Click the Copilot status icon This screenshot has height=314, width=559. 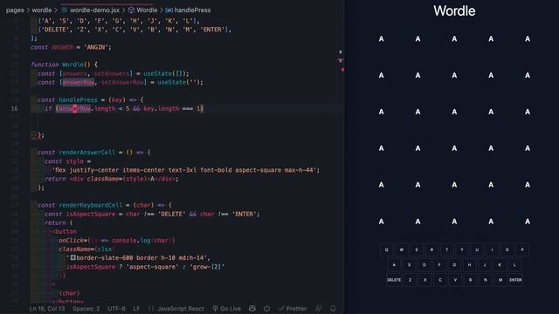[x=252, y=308]
